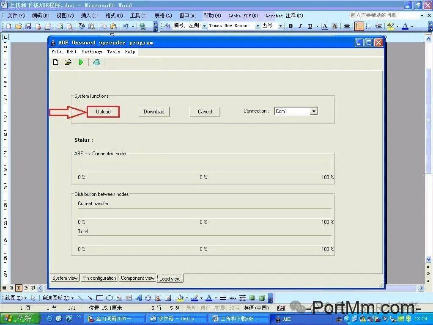This screenshot has width=433, height=325.
Task: Expand the Times New Roman font dropdown
Action: (x=257, y=26)
